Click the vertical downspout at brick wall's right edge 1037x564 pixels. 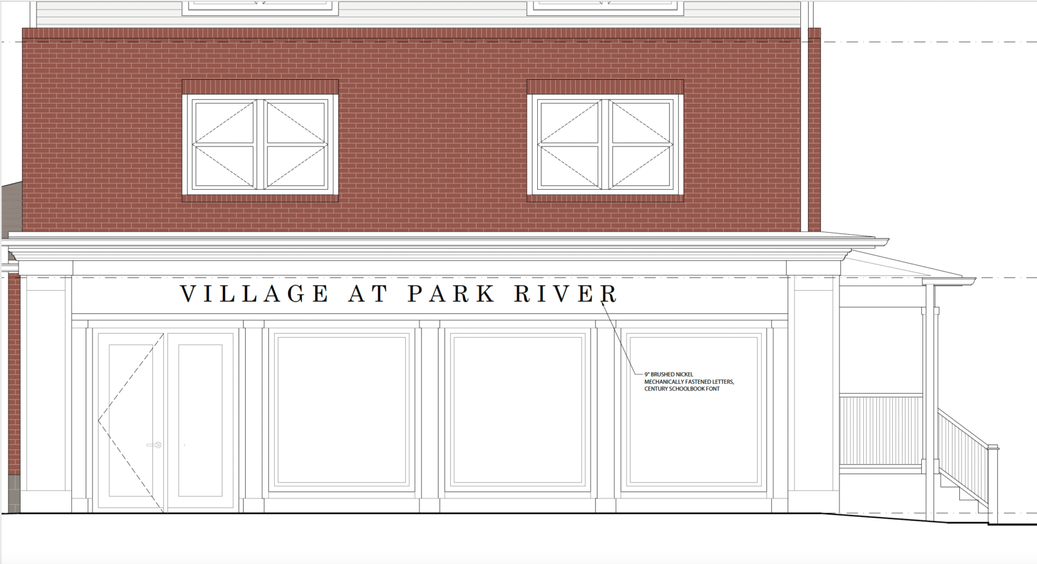coord(804,129)
